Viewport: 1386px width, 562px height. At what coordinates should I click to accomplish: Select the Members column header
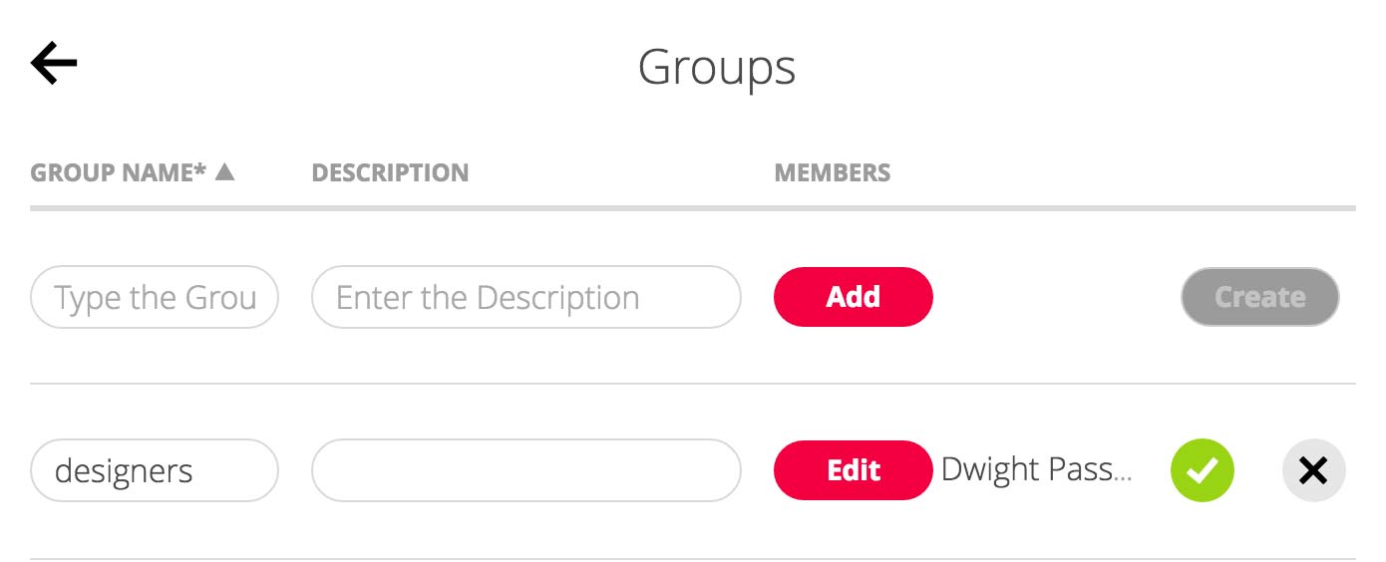[x=833, y=172]
